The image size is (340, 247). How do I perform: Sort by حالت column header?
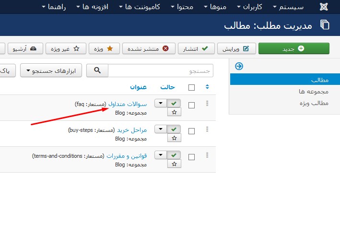pyautogui.click(x=168, y=87)
